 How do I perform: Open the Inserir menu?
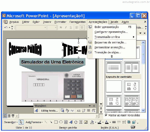pyautogui.click(x=47, y=22)
